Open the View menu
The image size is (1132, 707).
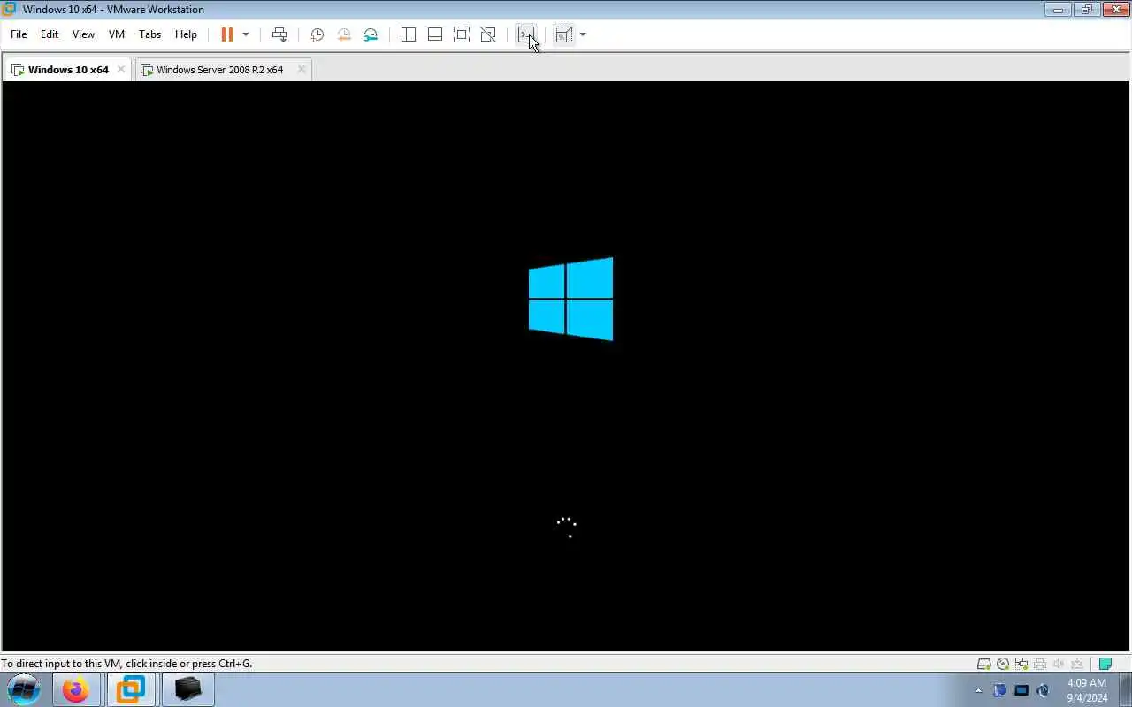(83, 34)
